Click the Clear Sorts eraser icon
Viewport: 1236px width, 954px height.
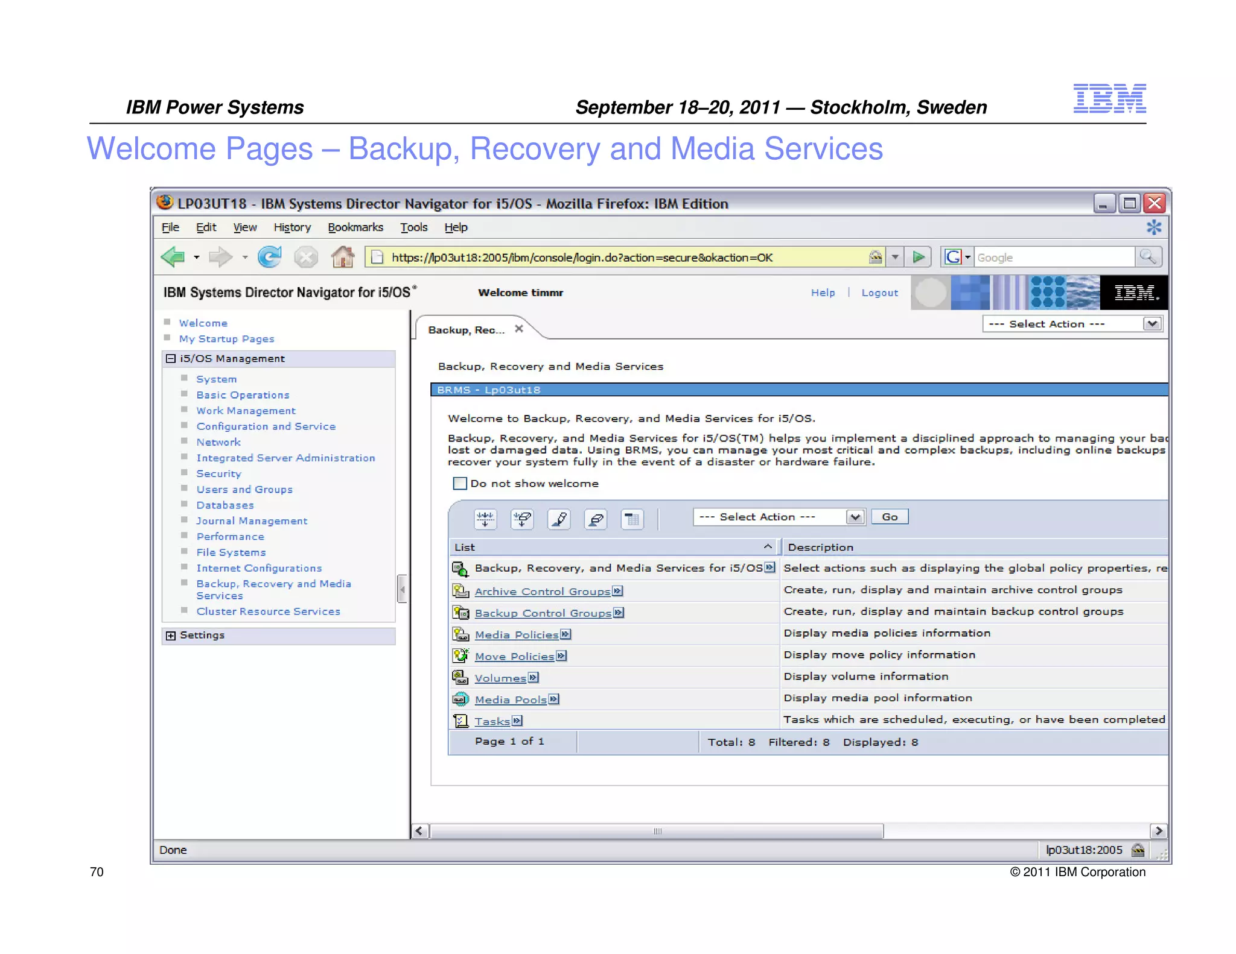[596, 519]
